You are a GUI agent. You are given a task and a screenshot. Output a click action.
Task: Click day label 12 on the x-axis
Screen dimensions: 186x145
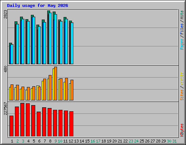[71, 141]
